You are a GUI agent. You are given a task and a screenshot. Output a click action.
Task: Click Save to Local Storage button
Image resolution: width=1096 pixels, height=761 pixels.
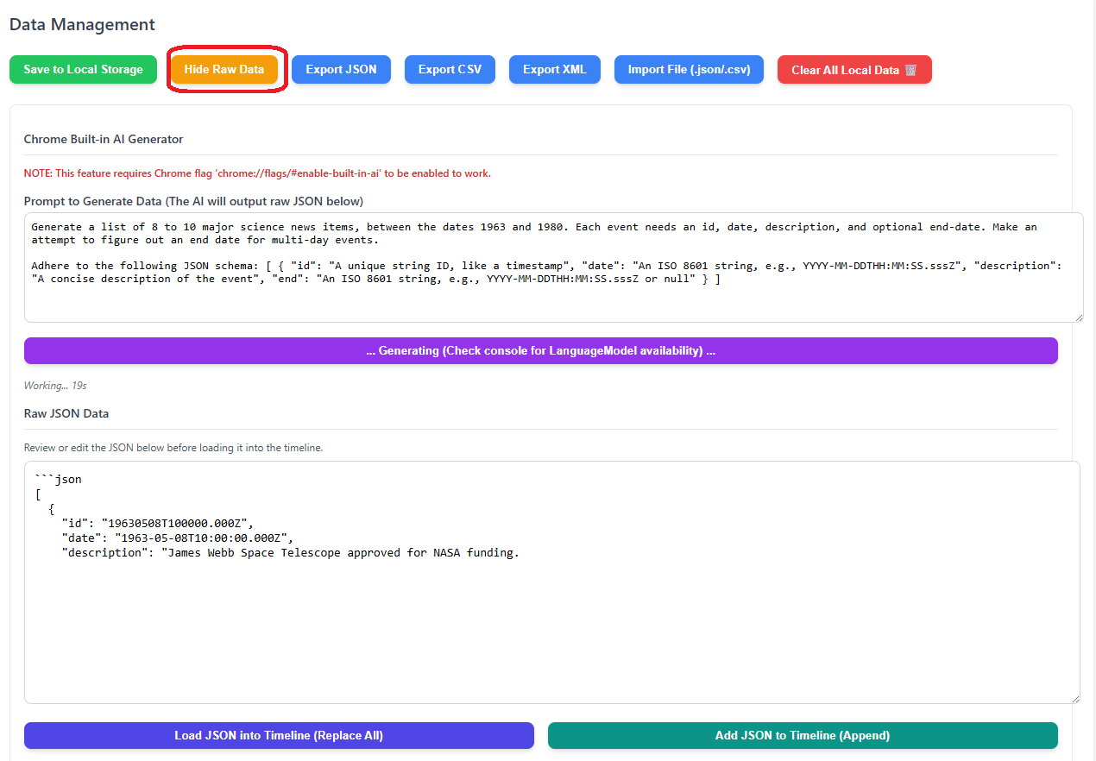pos(83,70)
